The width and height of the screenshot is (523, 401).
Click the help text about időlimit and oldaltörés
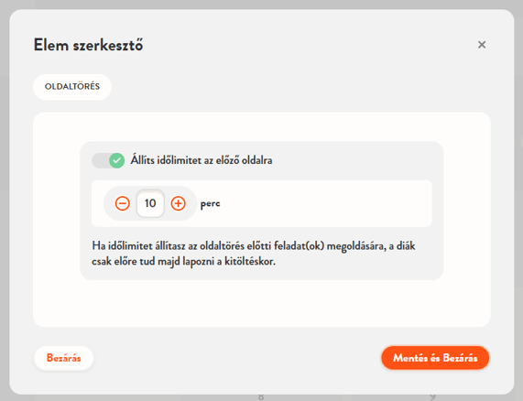point(254,254)
